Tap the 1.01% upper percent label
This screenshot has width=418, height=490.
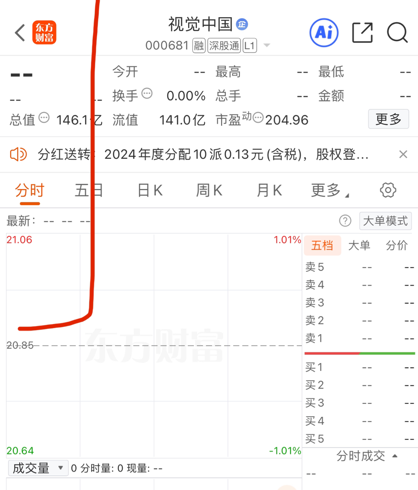pos(287,240)
